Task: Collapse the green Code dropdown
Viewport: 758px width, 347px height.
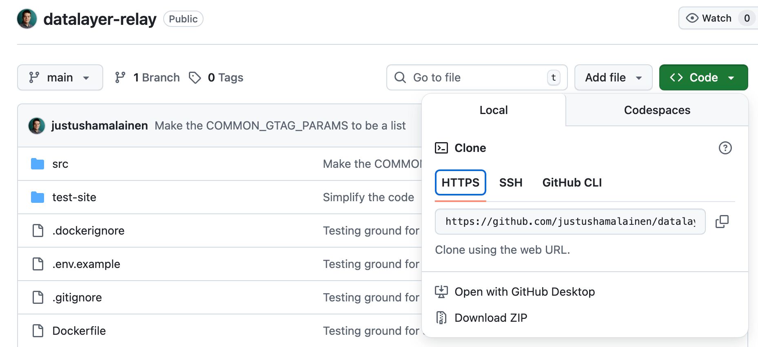Action: (703, 77)
